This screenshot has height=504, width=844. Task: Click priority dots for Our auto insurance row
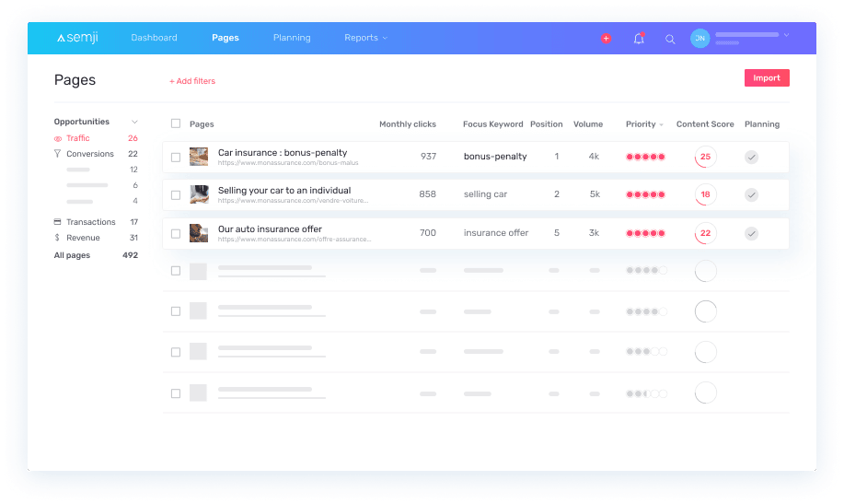coord(645,233)
